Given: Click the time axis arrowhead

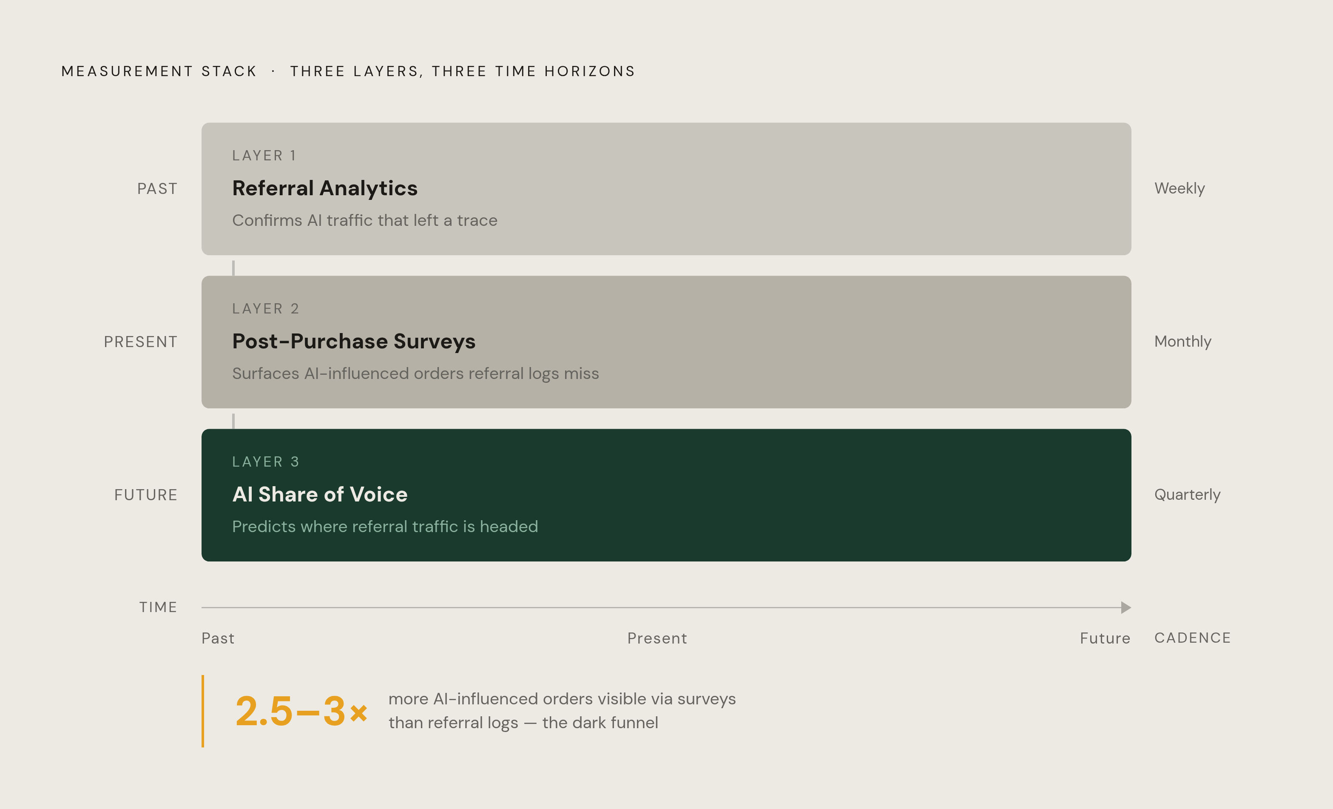Looking at the screenshot, I should coord(1126,608).
